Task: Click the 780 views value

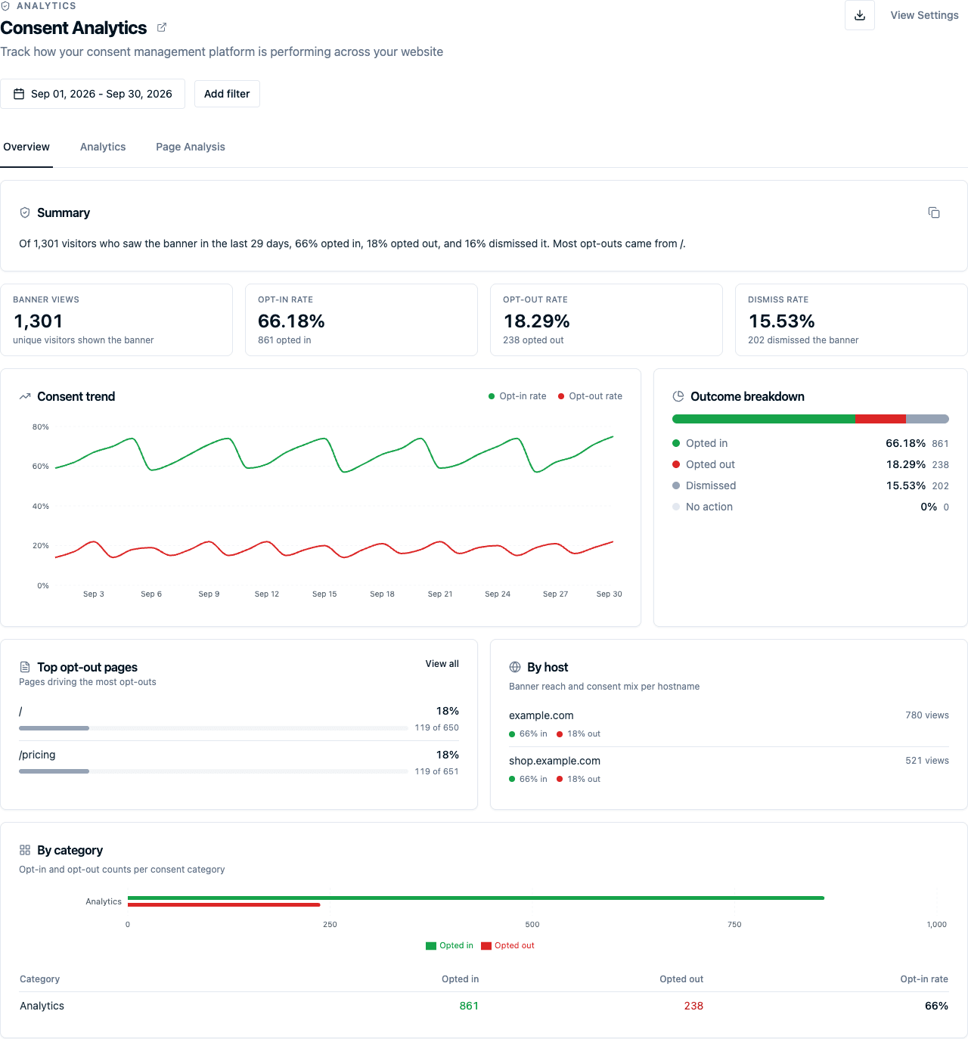Action: coord(927,715)
